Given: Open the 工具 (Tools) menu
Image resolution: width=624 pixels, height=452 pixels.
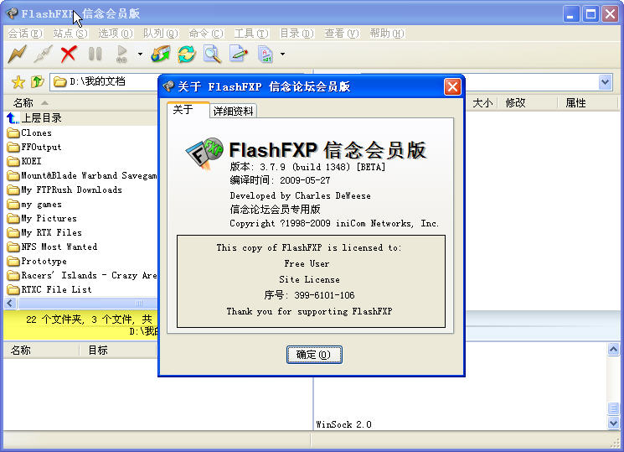Looking at the screenshot, I should [250, 34].
